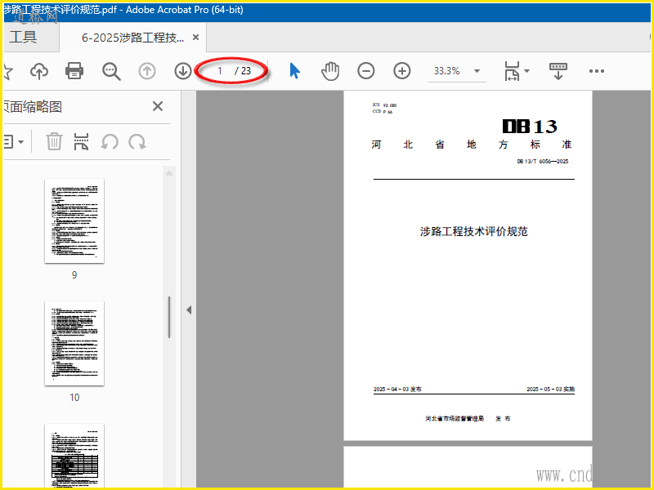The width and height of the screenshot is (654, 490).
Task: Zoom out with minus button
Action: (x=365, y=71)
